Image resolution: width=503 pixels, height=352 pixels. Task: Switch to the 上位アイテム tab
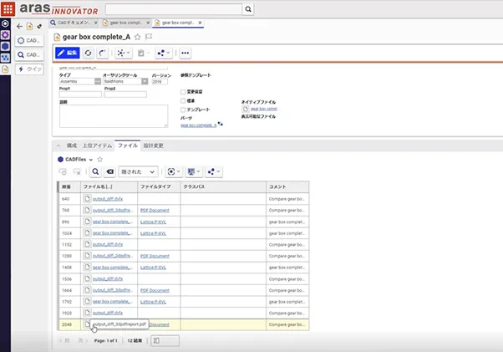[x=97, y=145]
